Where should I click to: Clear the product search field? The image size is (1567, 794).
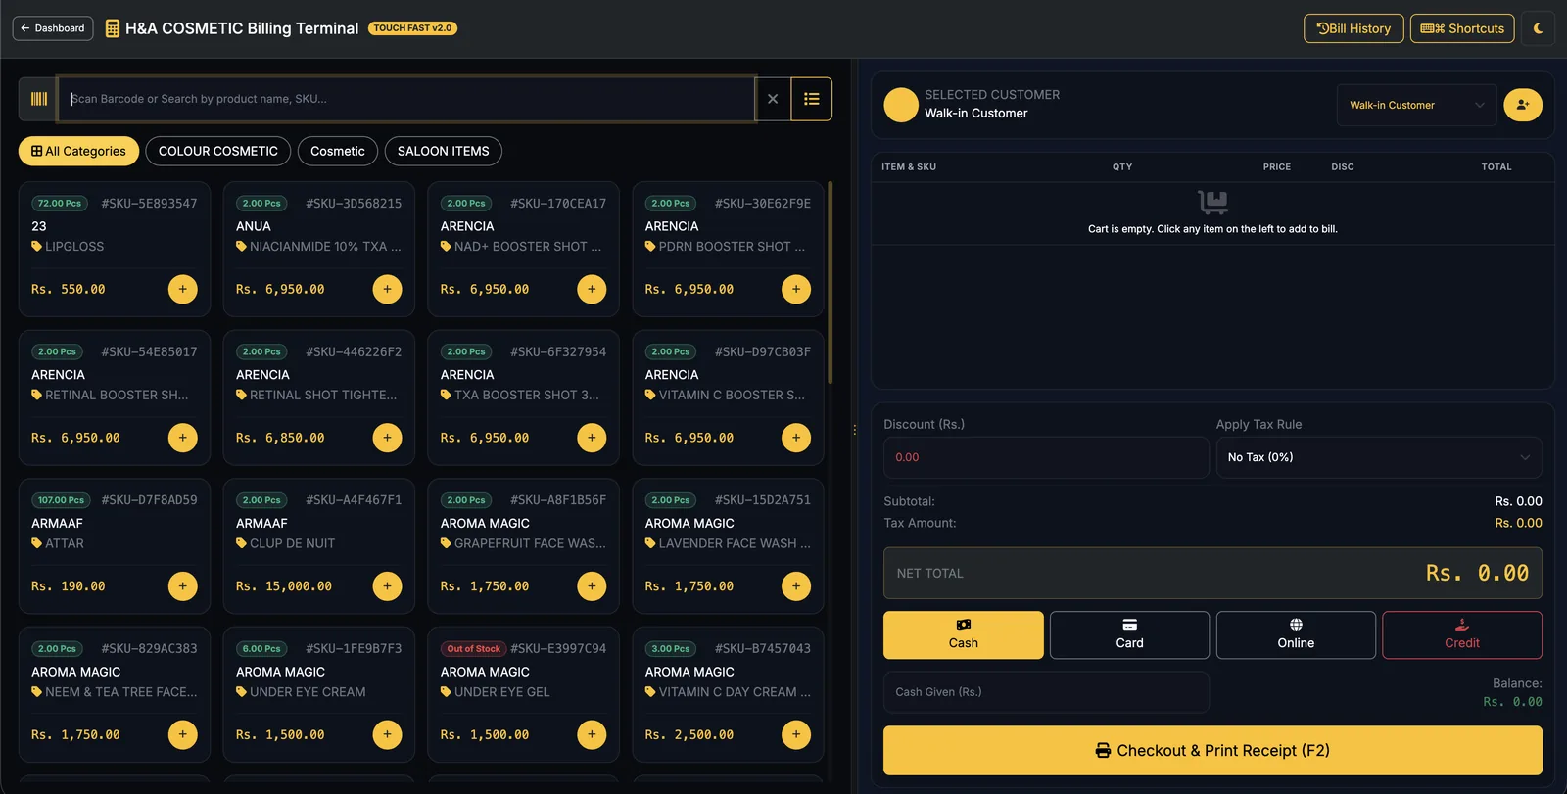coord(773,99)
